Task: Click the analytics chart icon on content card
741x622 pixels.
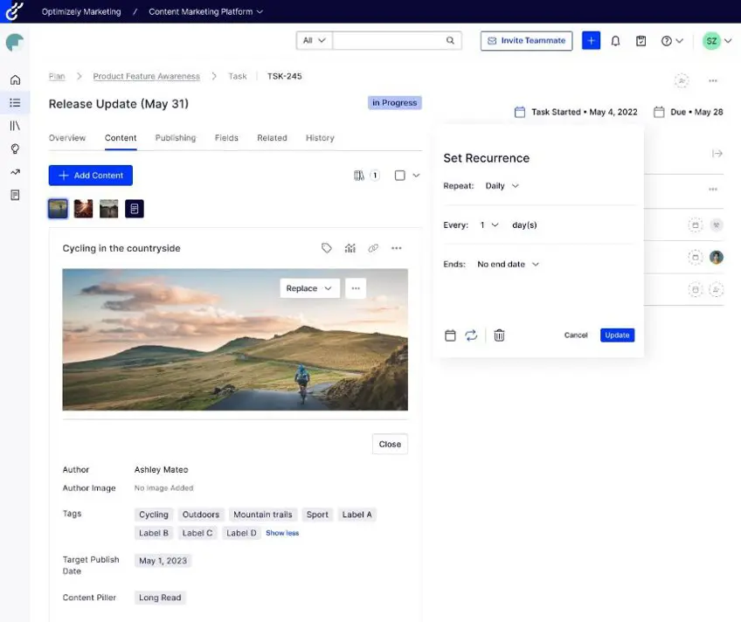Action: click(x=350, y=248)
